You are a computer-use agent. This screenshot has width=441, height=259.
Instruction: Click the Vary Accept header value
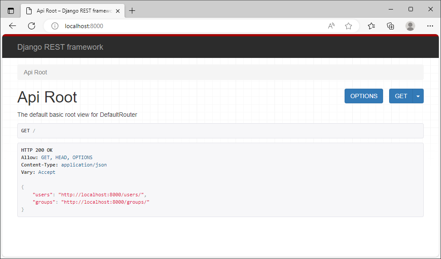pos(47,172)
